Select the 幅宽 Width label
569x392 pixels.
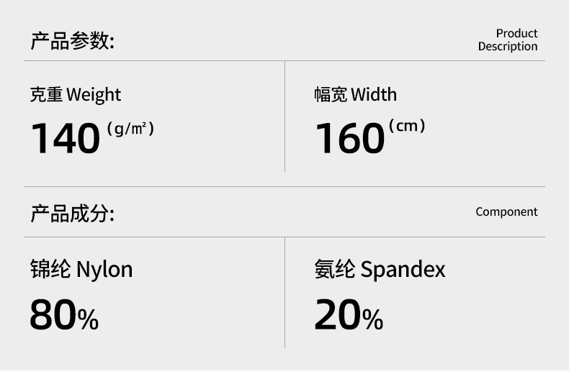(355, 95)
